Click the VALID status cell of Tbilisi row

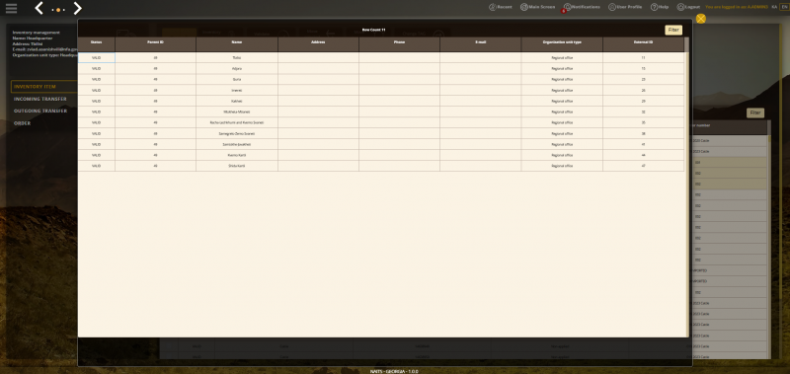click(x=96, y=58)
